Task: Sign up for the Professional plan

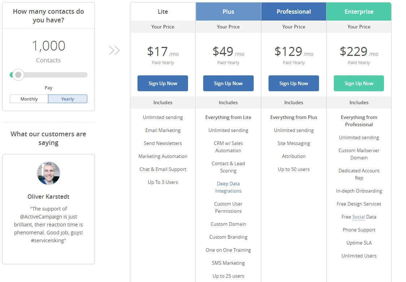Action: [x=293, y=83]
